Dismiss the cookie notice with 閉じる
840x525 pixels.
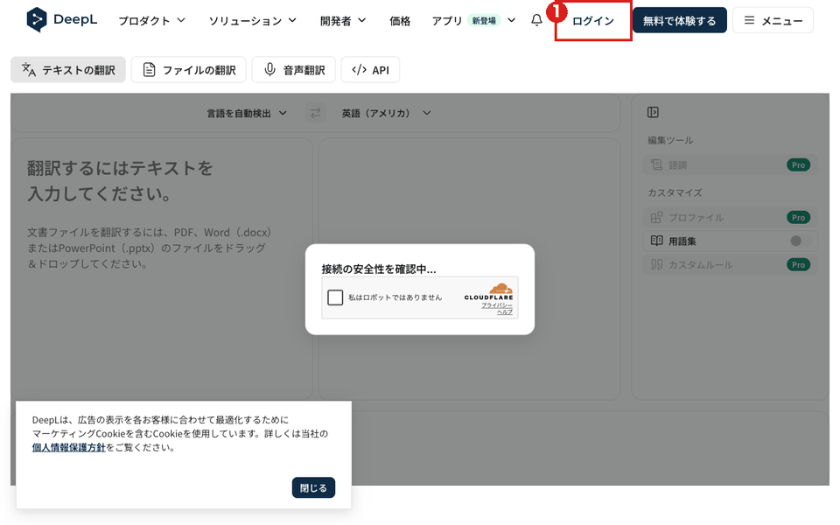313,487
